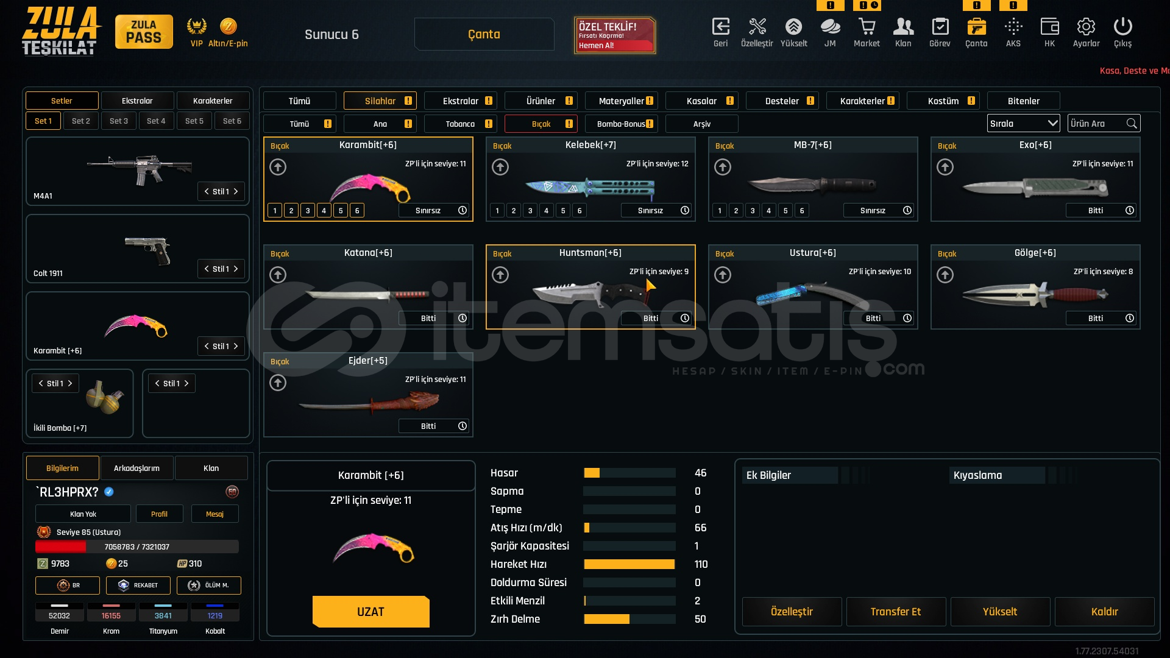The image size is (1170, 658).
Task: Toggle set slot 5 on Kelebek[+7] card
Action: click(x=563, y=210)
